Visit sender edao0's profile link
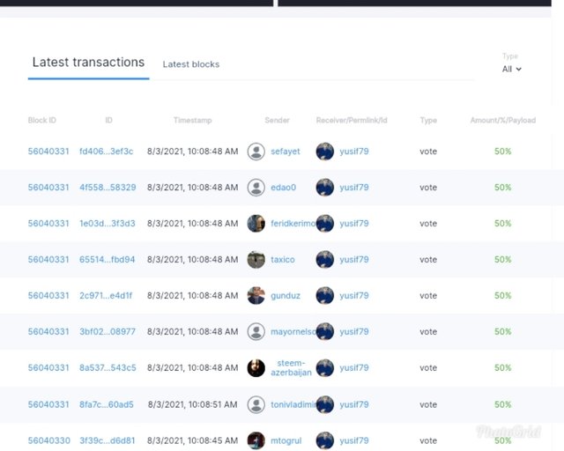 [x=284, y=188]
